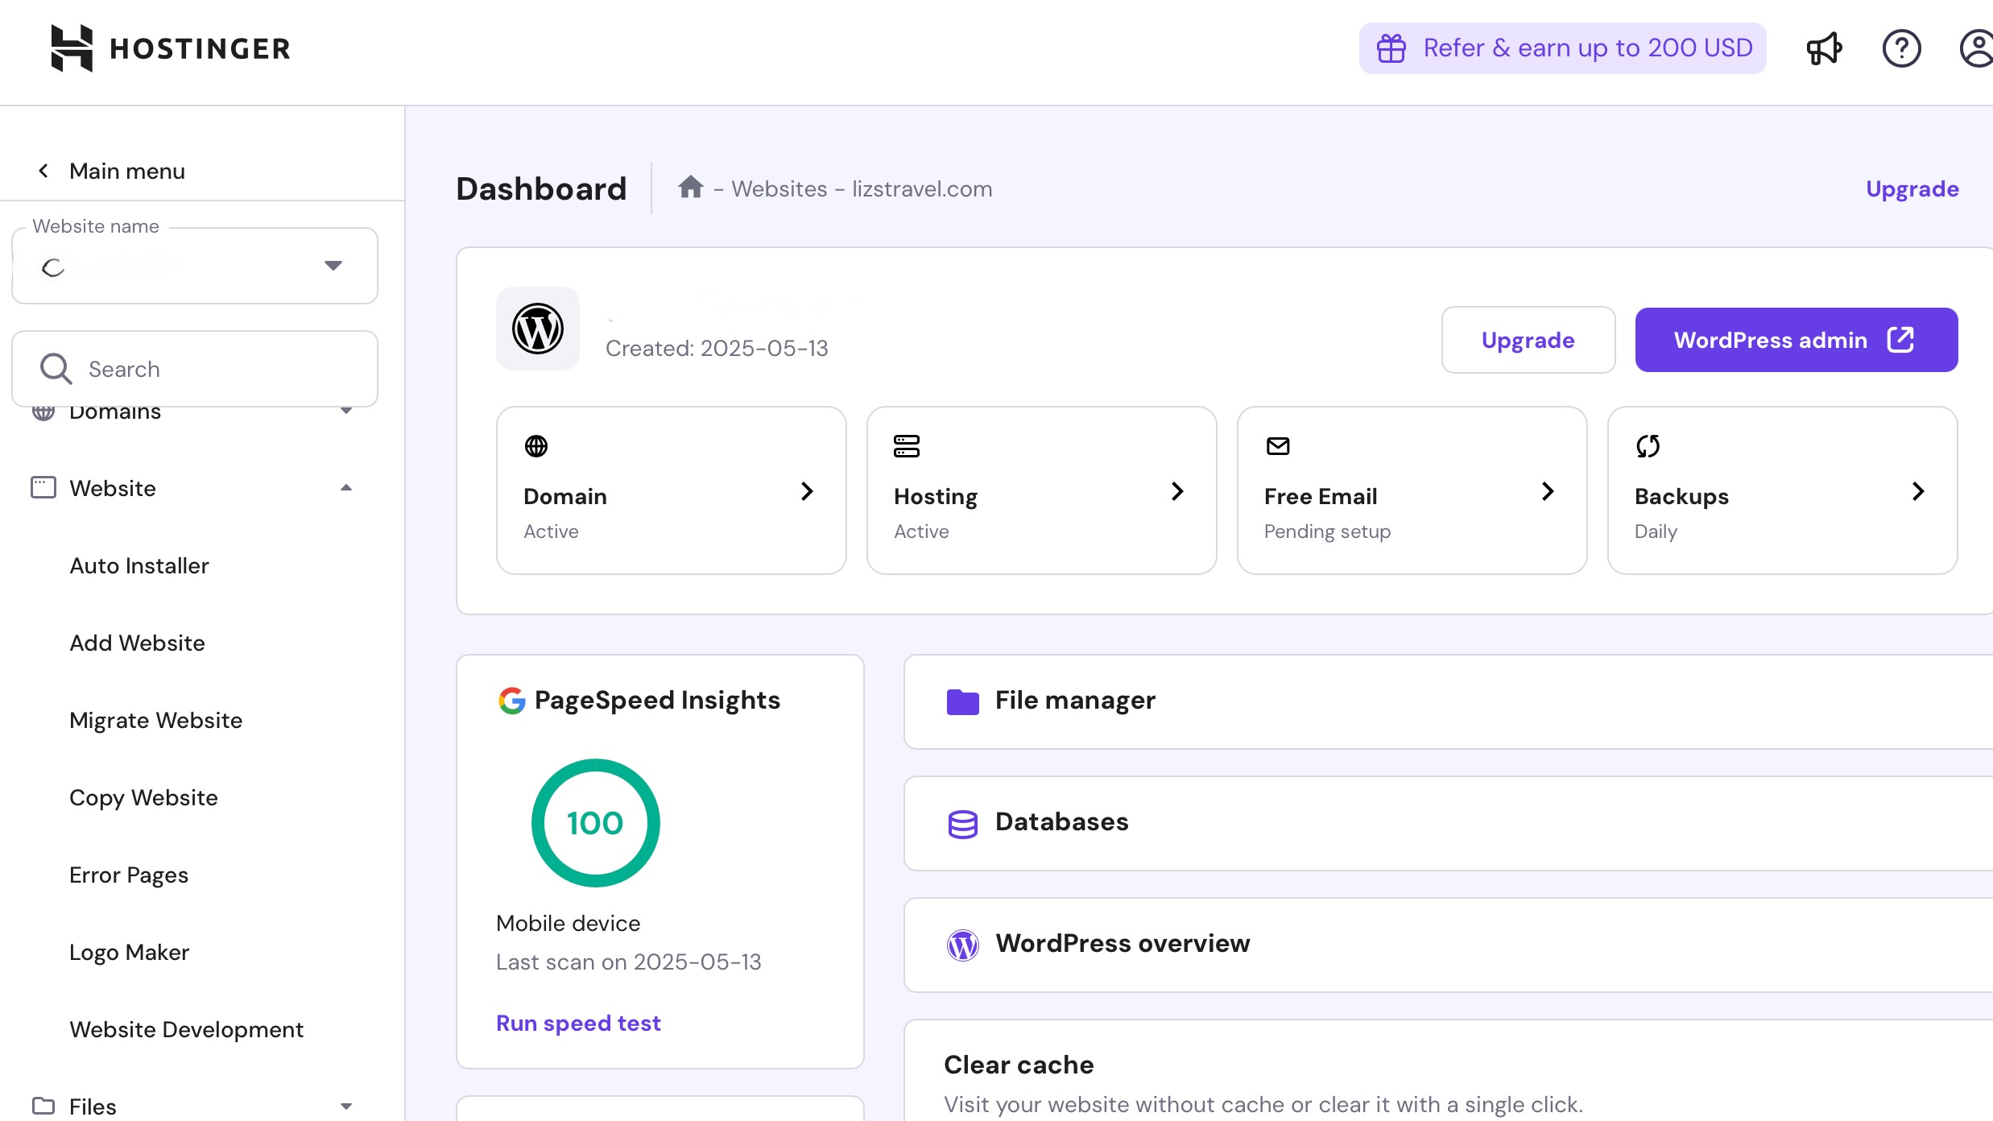Open Copy Website menu item
Screen dimensions: 1993x1121
143,797
